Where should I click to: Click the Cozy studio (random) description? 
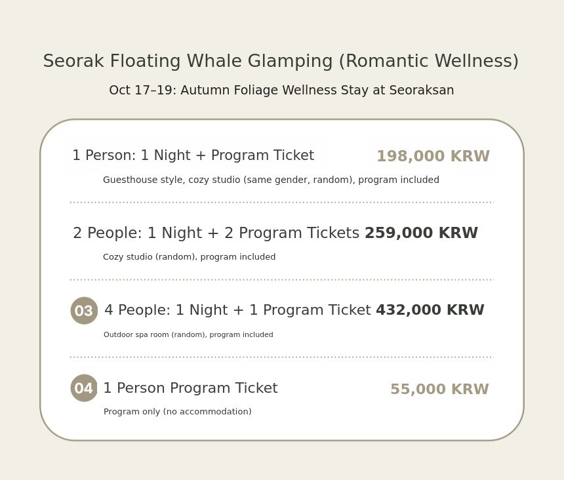click(x=189, y=257)
